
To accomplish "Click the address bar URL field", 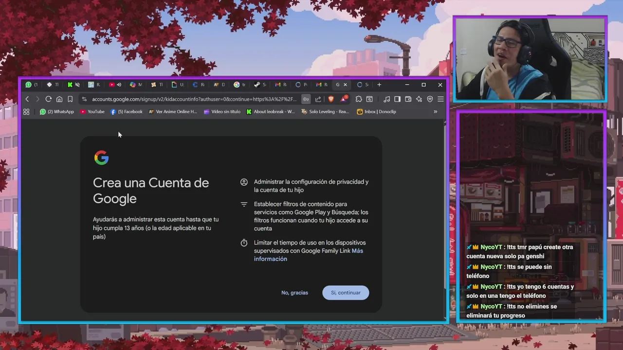I will coord(194,99).
